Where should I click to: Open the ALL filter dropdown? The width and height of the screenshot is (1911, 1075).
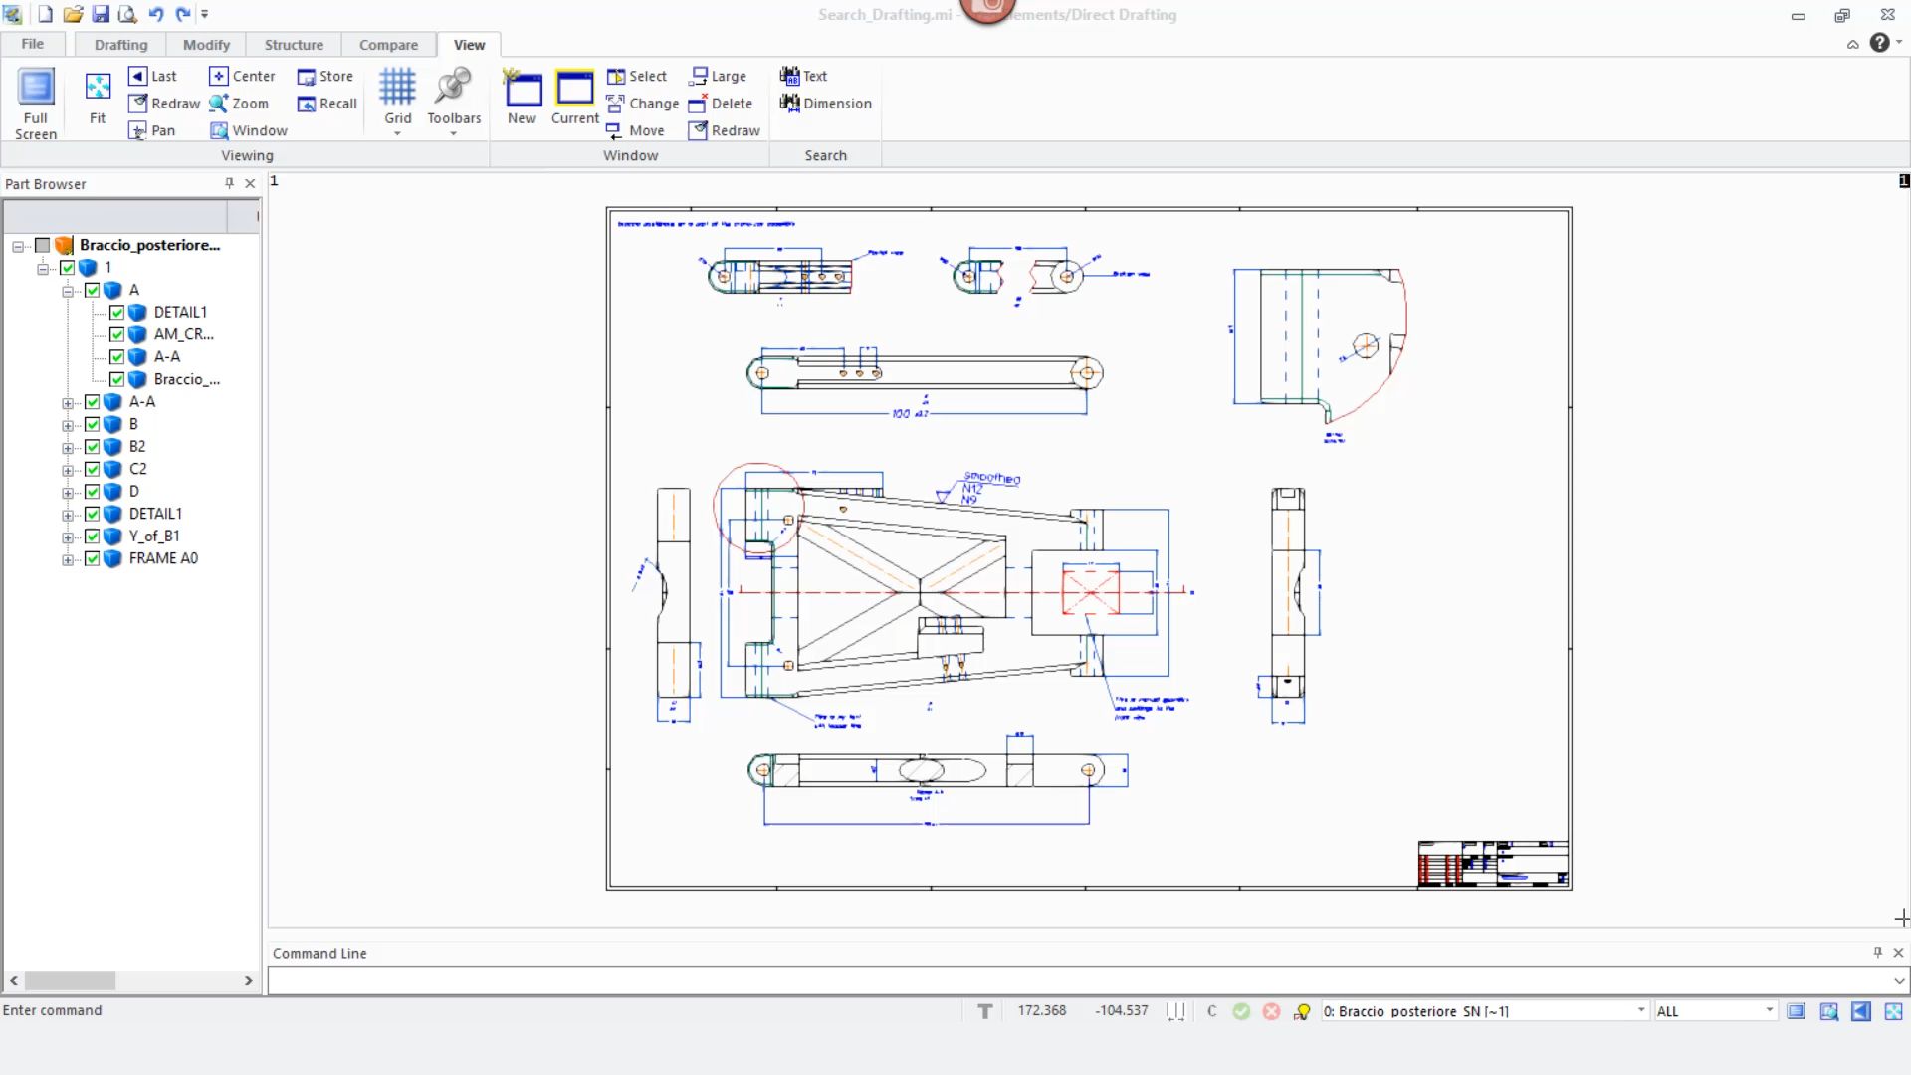click(x=1770, y=1011)
